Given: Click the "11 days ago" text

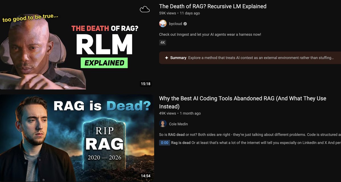Looking at the screenshot, I should [x=190, y=13].
